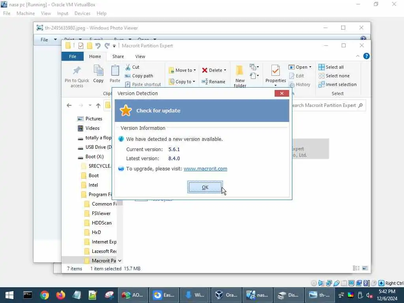Select Videos in navigation pane
The width and height of the screenshot is (404, 303).
(x=88, y=128)
